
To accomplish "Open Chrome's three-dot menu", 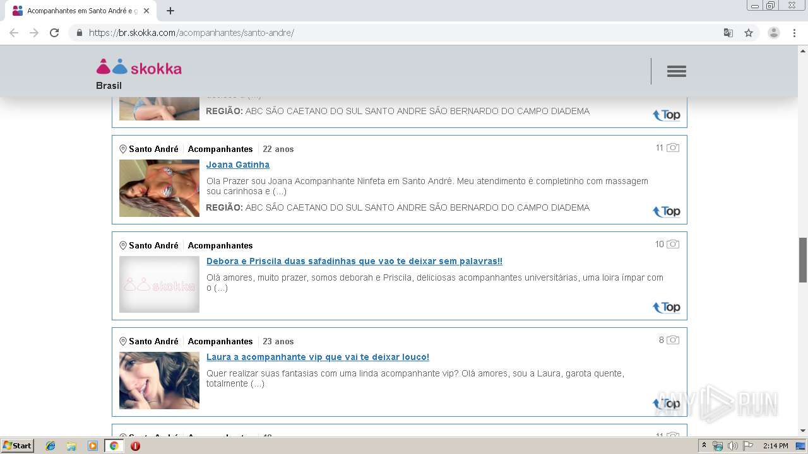I will click(x=794, y=33).
